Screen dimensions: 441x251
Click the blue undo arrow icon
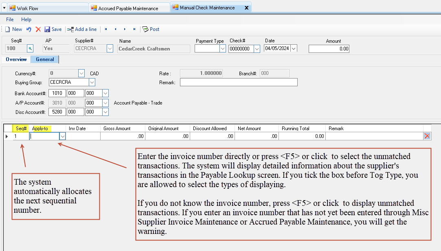click(29, 29)
